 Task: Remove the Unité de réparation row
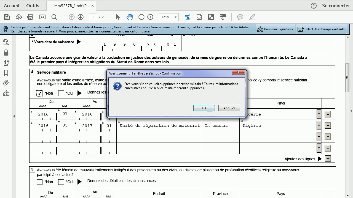coord(328,125)
